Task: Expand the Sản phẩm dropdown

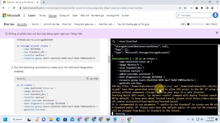Action: pyautogui.click(x=23, y=24)
